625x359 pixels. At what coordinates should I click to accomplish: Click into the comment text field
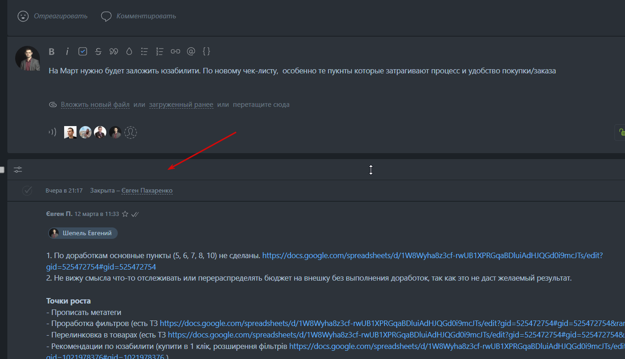302,71
